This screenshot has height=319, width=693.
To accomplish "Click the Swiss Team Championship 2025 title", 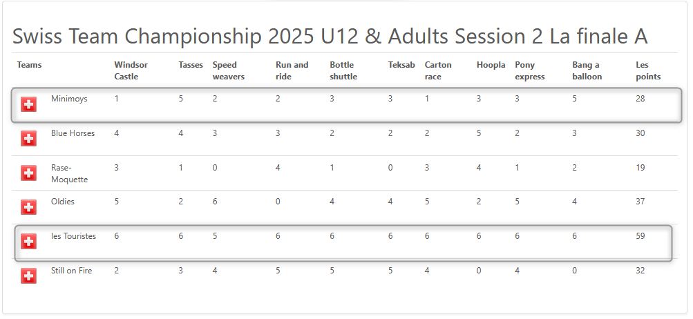I will click(x=330, y=37).
